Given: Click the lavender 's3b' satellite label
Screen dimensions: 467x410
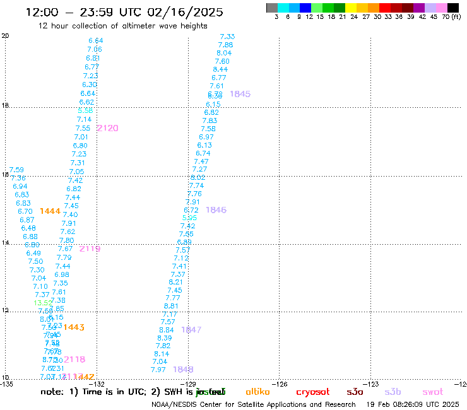Looking at the screenshot, I should pyautogui.click(x=393, y=392).
